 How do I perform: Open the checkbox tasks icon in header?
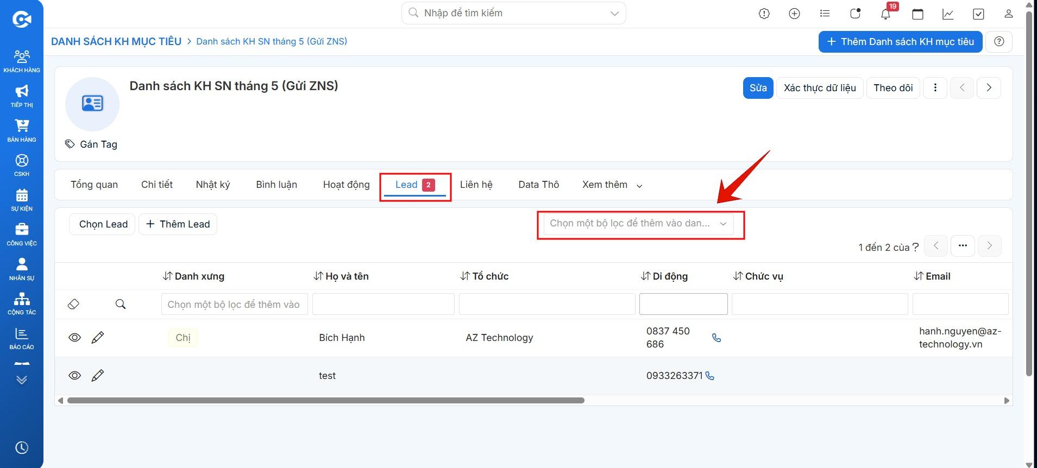(978, 14)
